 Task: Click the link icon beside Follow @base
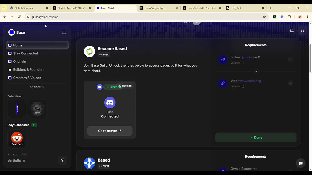pyautogui.click(x=223, y=60)
